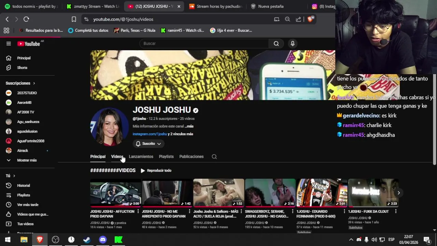Open Steam from taskbar
The image size is (437, 246).
87,240
